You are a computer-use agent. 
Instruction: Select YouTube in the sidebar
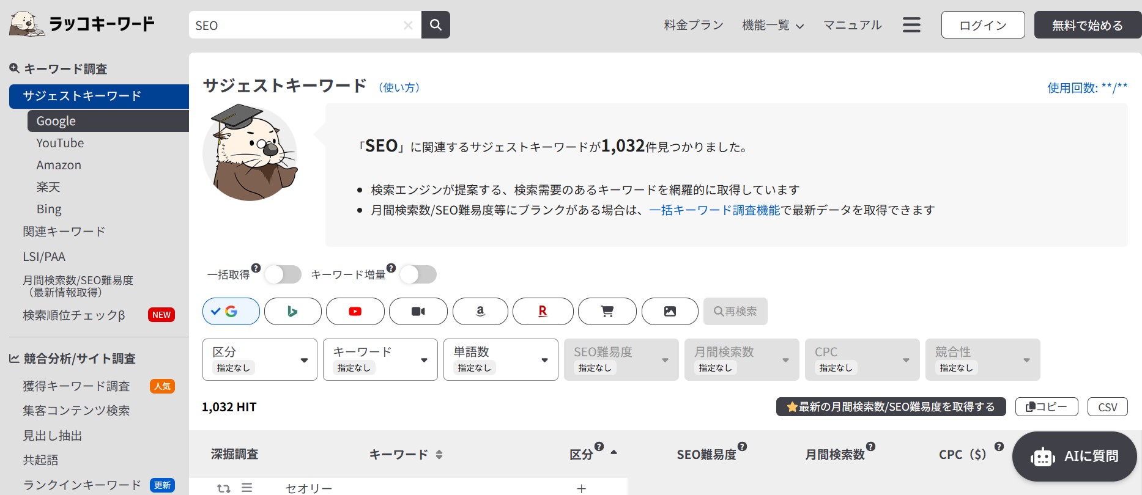click(60, 143)
